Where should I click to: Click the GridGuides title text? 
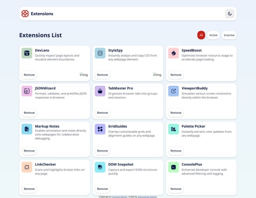[x=118, y=127]
